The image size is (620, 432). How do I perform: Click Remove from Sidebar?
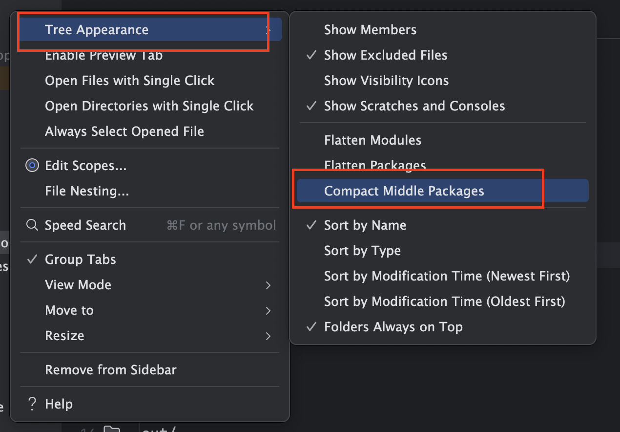coord(110,370)
